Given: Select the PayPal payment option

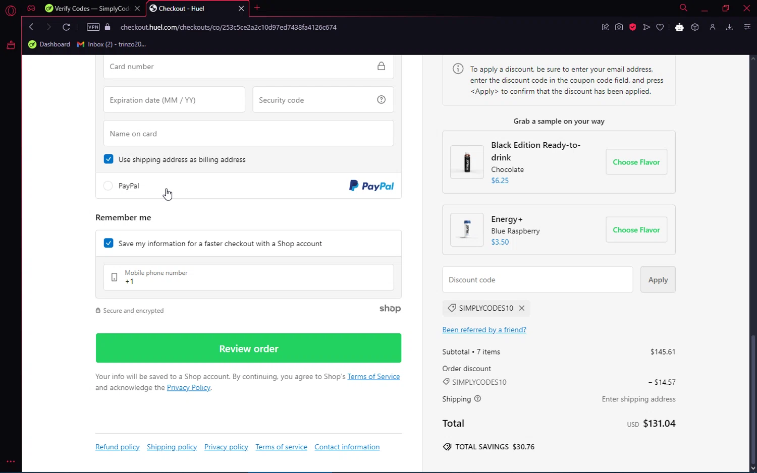Looking at the screenshot, I should [108, 186].
